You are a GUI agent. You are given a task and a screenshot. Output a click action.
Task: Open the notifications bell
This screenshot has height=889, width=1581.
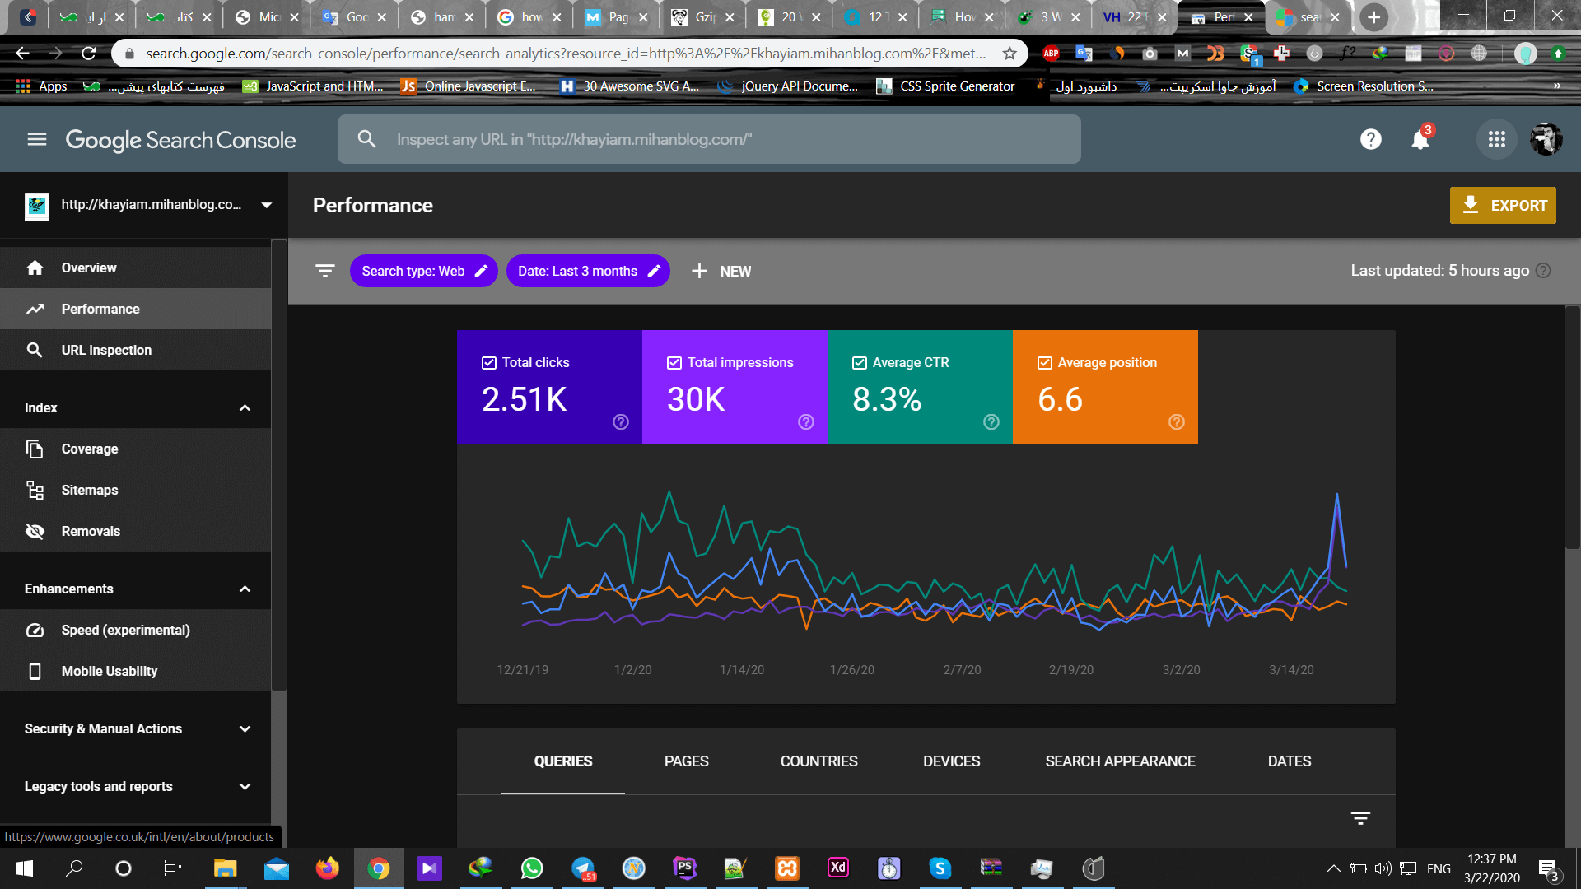click(1420, 139)
